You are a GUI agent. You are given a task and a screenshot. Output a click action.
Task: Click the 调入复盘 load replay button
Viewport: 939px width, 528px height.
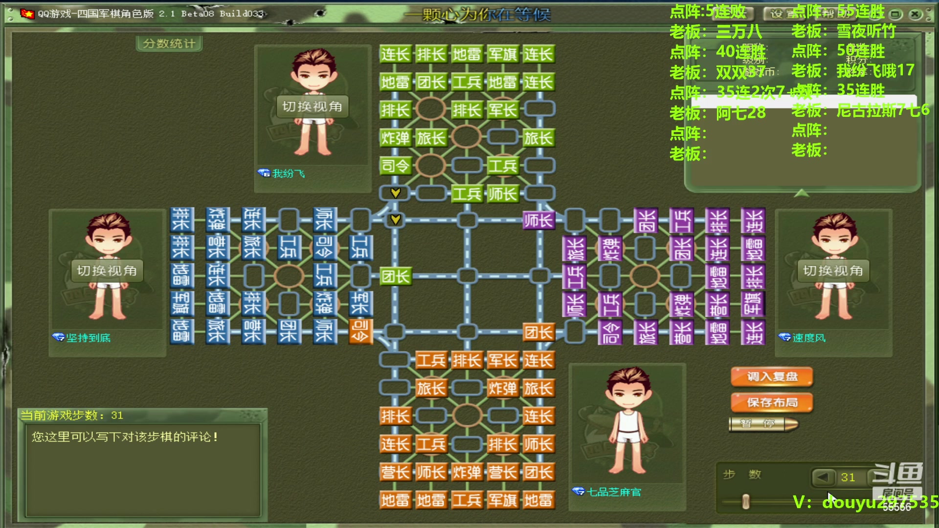[x=772, y=376]
